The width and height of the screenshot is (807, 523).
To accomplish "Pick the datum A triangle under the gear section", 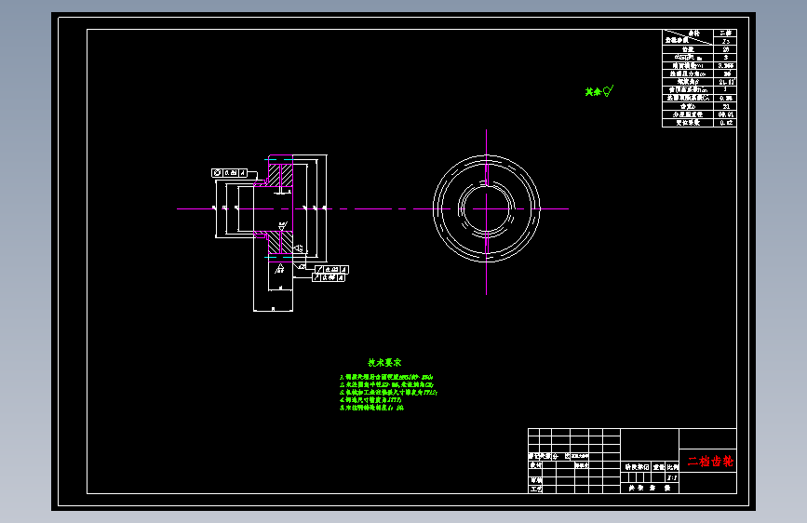I will (279, 268).
